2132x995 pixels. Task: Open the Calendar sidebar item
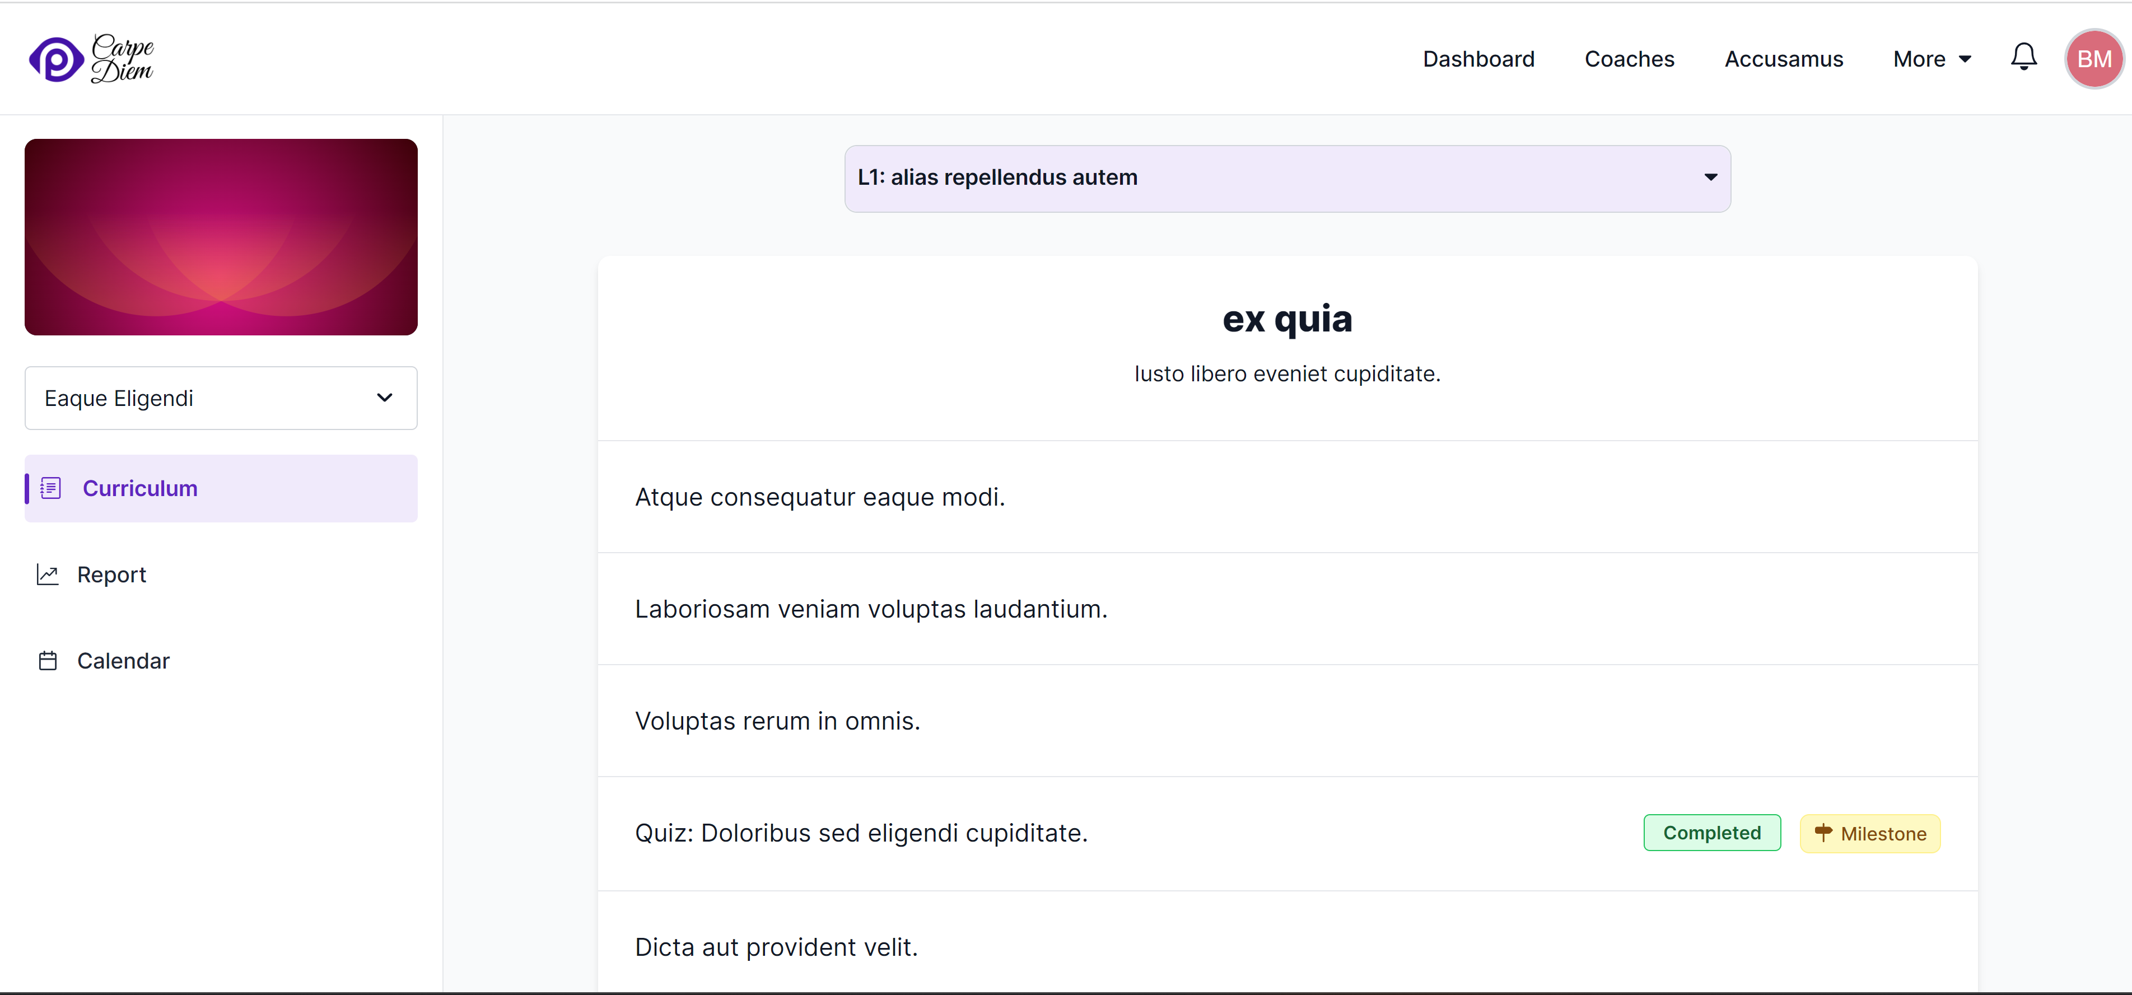click(x=123, y=661)
